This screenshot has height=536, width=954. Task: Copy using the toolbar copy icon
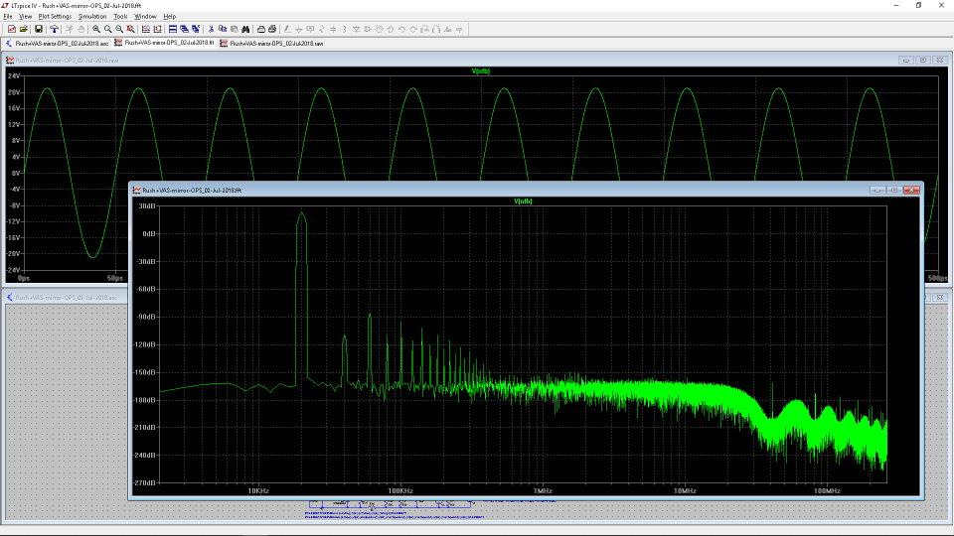tap(223, 29)
